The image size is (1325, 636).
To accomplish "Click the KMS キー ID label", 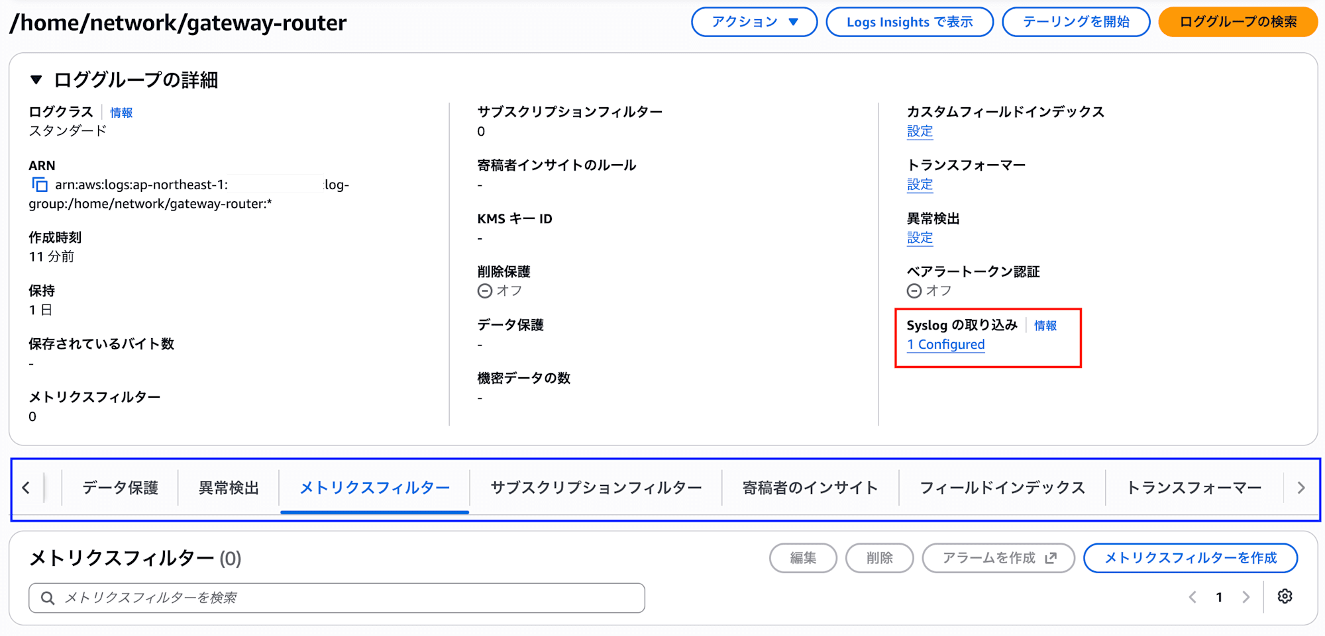I will pos(515,218).
